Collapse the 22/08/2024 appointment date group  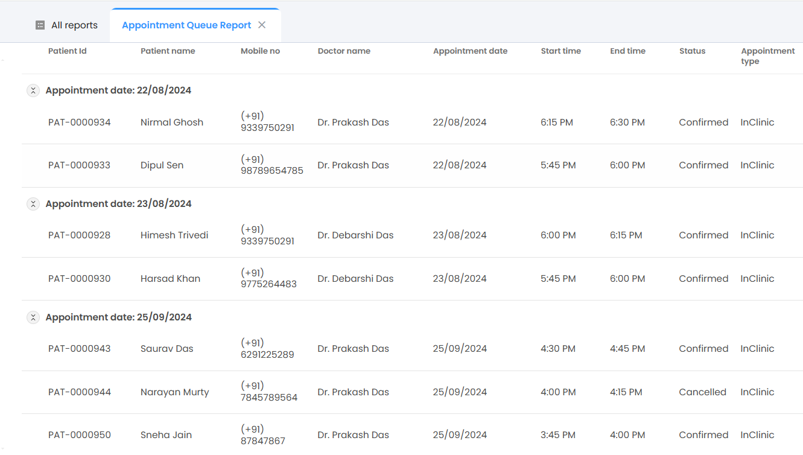[x=33, y=91]
